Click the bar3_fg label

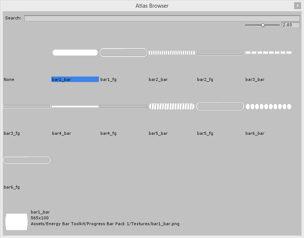[x=12, y=133]
